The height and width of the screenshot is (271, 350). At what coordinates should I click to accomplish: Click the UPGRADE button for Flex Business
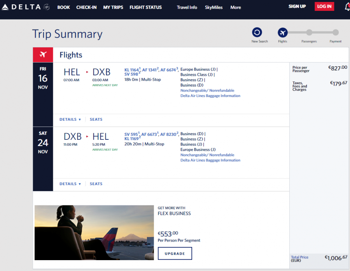[x=175, y=254]
